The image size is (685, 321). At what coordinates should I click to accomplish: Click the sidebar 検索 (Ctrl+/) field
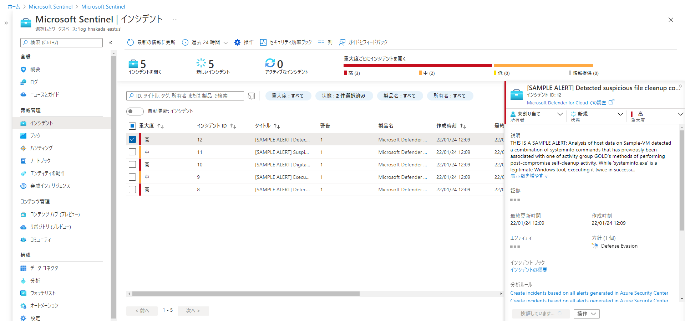[x=61, y=43]
